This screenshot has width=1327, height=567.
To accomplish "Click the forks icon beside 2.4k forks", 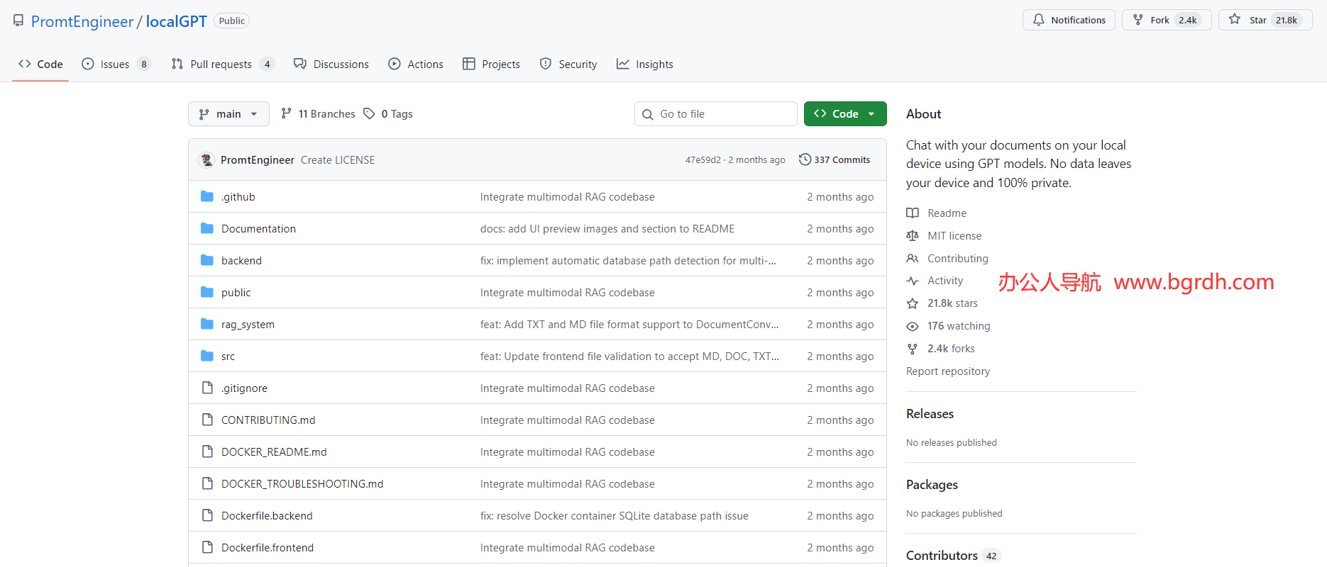I will (913, 349).
